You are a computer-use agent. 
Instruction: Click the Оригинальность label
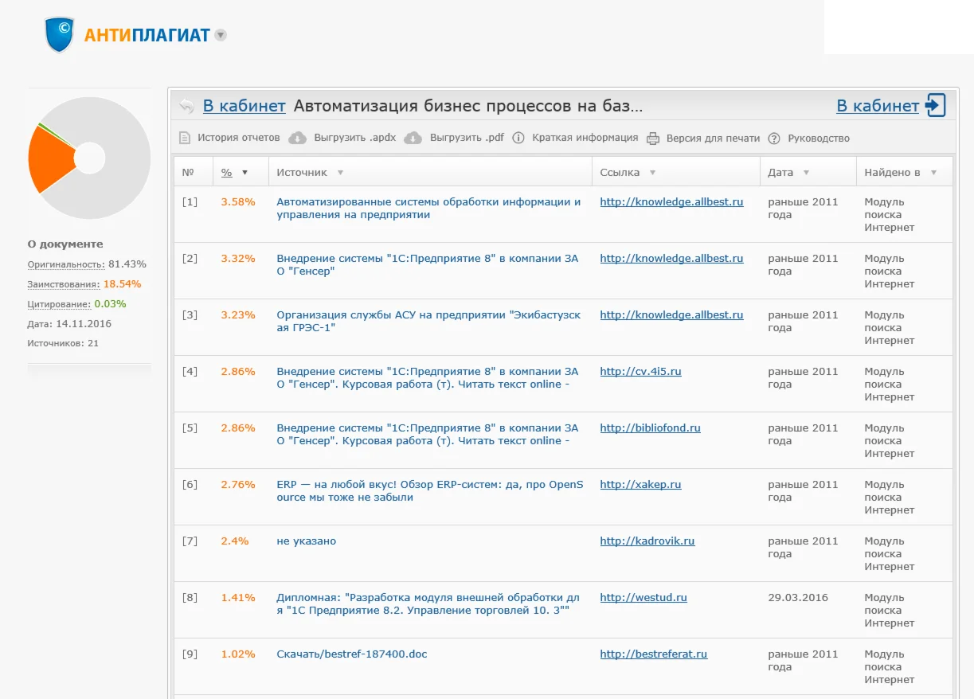coord(66,264)
